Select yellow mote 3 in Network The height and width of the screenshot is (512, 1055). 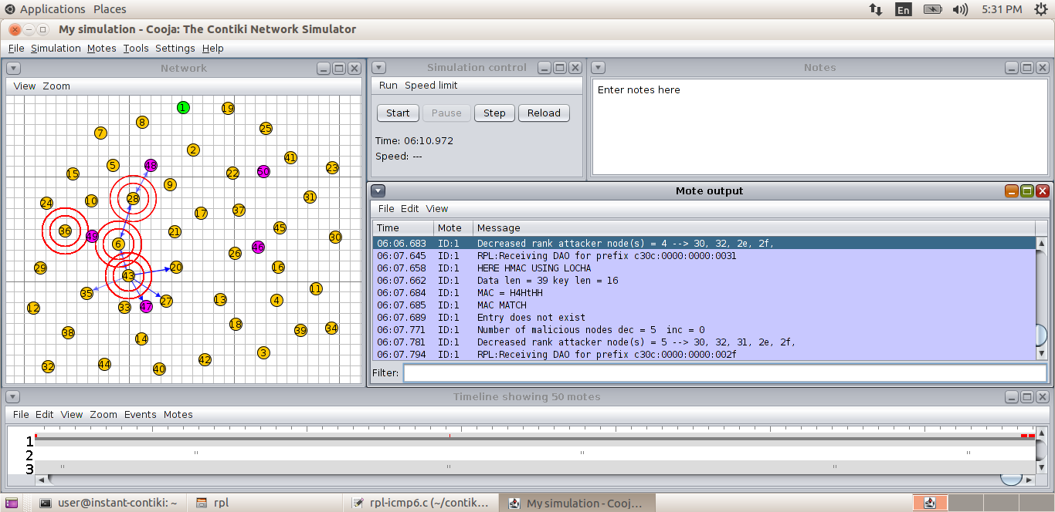(263, 352)
